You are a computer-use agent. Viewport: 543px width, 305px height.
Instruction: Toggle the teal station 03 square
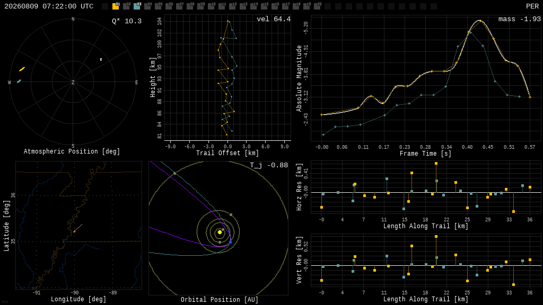coord(137,6)
